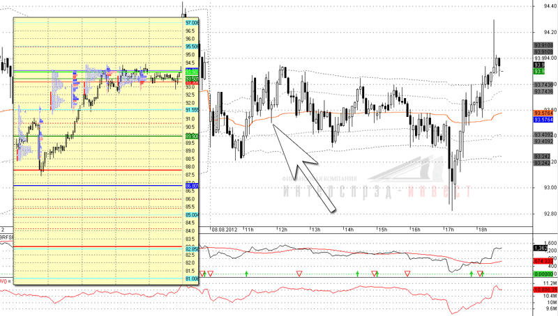Click the black 1,362 indicator value tag
Viewport: 558px width, 316px height.
click(540, 248)
